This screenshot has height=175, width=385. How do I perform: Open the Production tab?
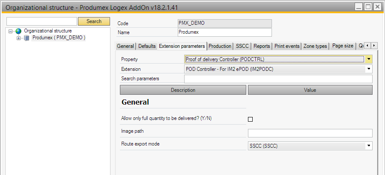coord(220,46)
